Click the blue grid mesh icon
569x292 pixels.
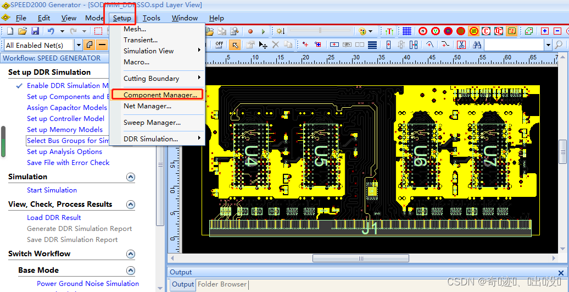point(407,31)
